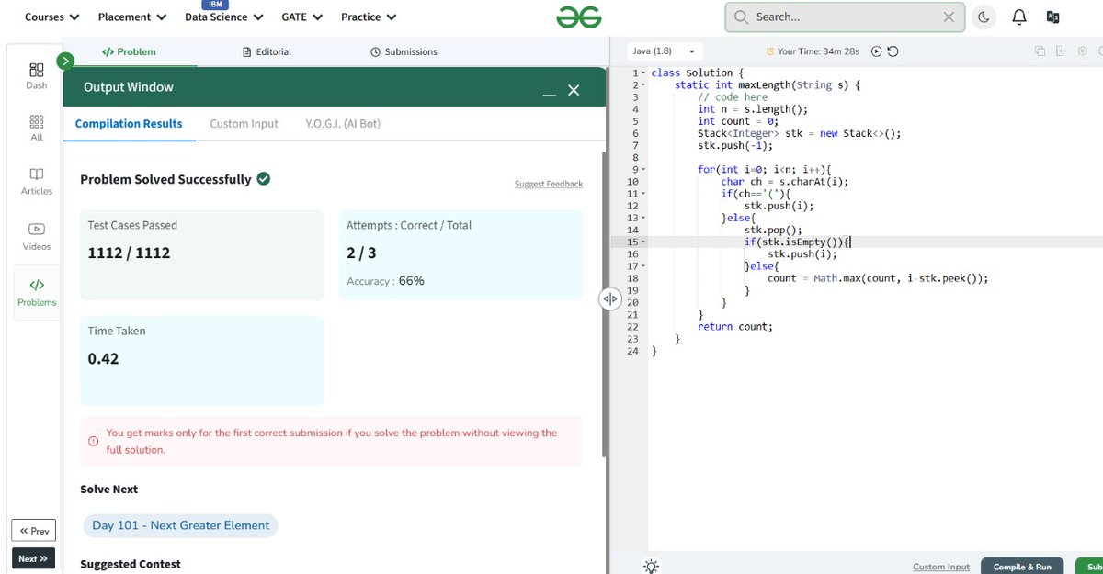Click the IBM badge above Data Science
The width and height of the screenshot is (1103, 574).
click(x=215, y=5)
